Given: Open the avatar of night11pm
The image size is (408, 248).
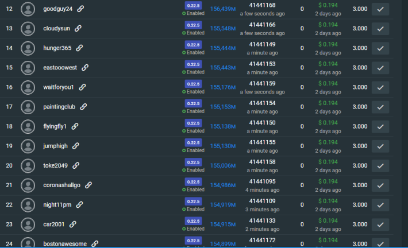Looking at the screenshot, I should click(x=28, y=205).
